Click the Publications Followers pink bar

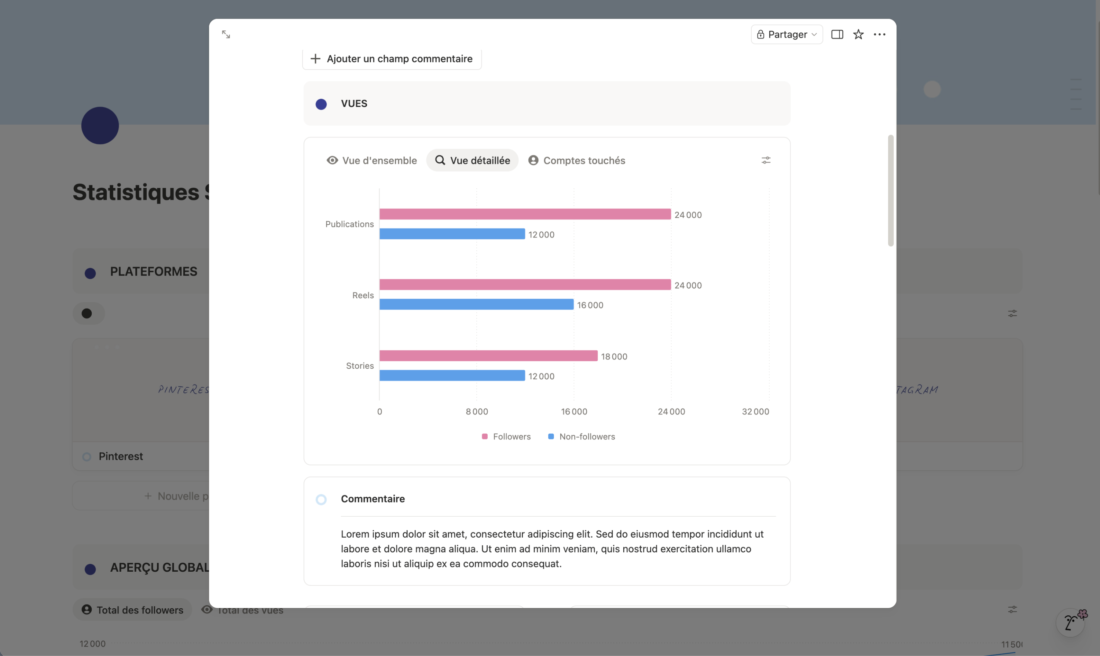pyautogui.click(x=525, y=214)
